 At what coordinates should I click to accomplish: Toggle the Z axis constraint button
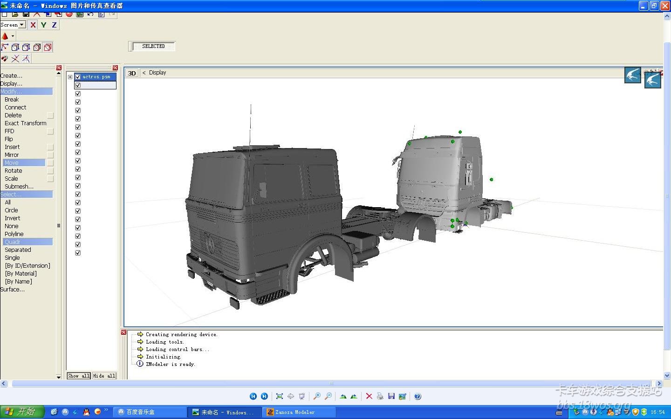pos(54,25)
